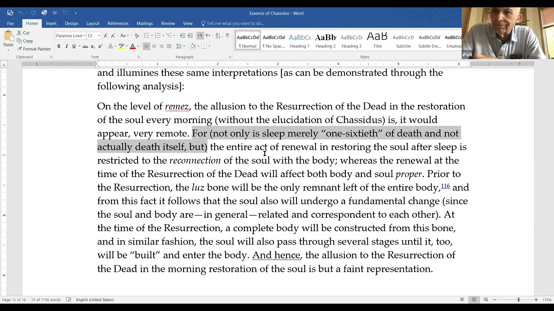554x311 pixels.
Task: Switch to the Review tab
Action: (168, 23)
